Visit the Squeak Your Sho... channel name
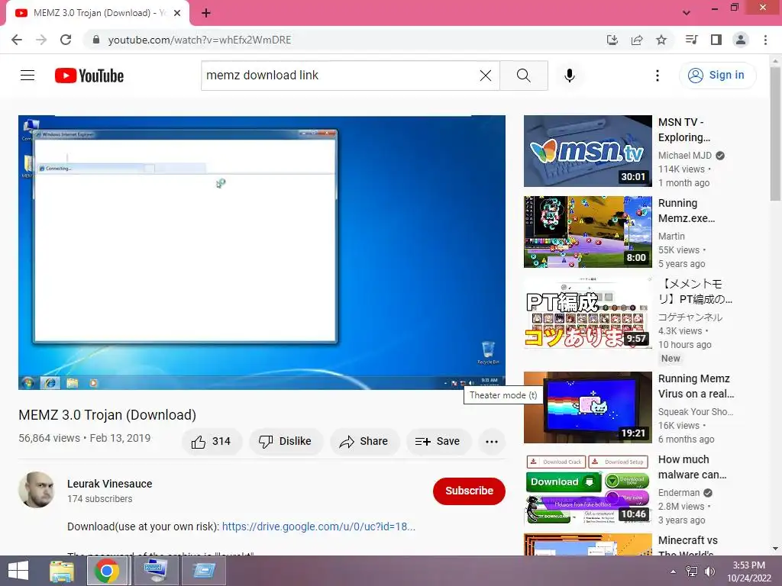The height and width of the screenshot is (586, 782). click(x=696, y=411)
